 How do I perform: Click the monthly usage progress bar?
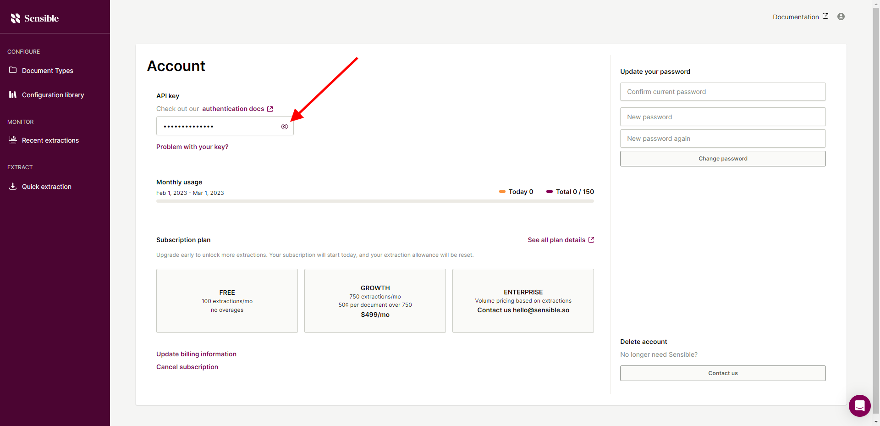pyautogui.click(x=375, y=201)
